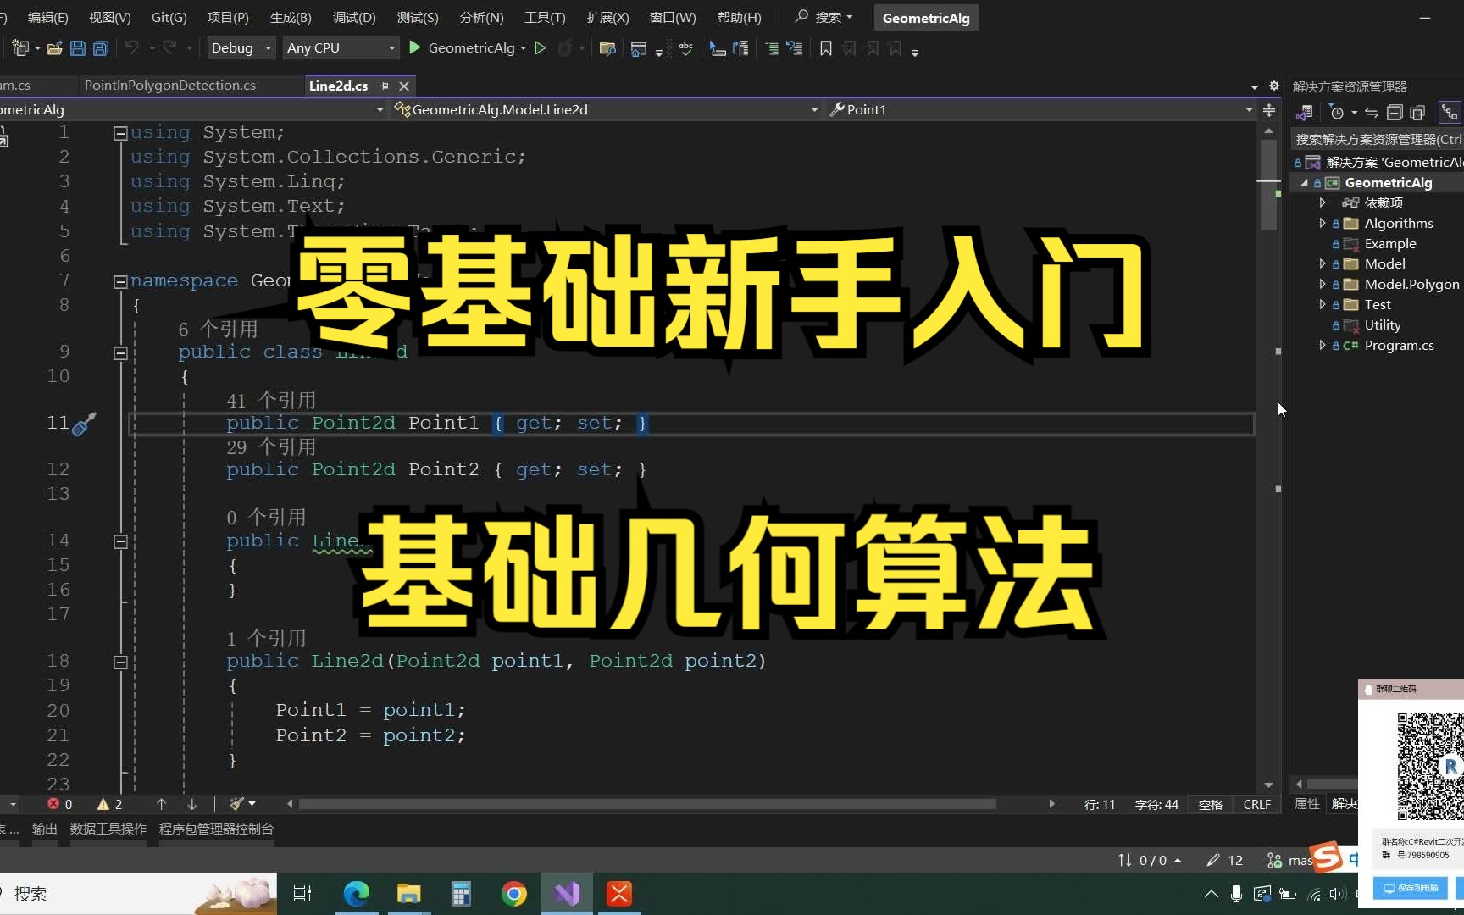Toggle bookmark on current line icon
Screen dimensions: 1464x915
[x=826, y=48]
